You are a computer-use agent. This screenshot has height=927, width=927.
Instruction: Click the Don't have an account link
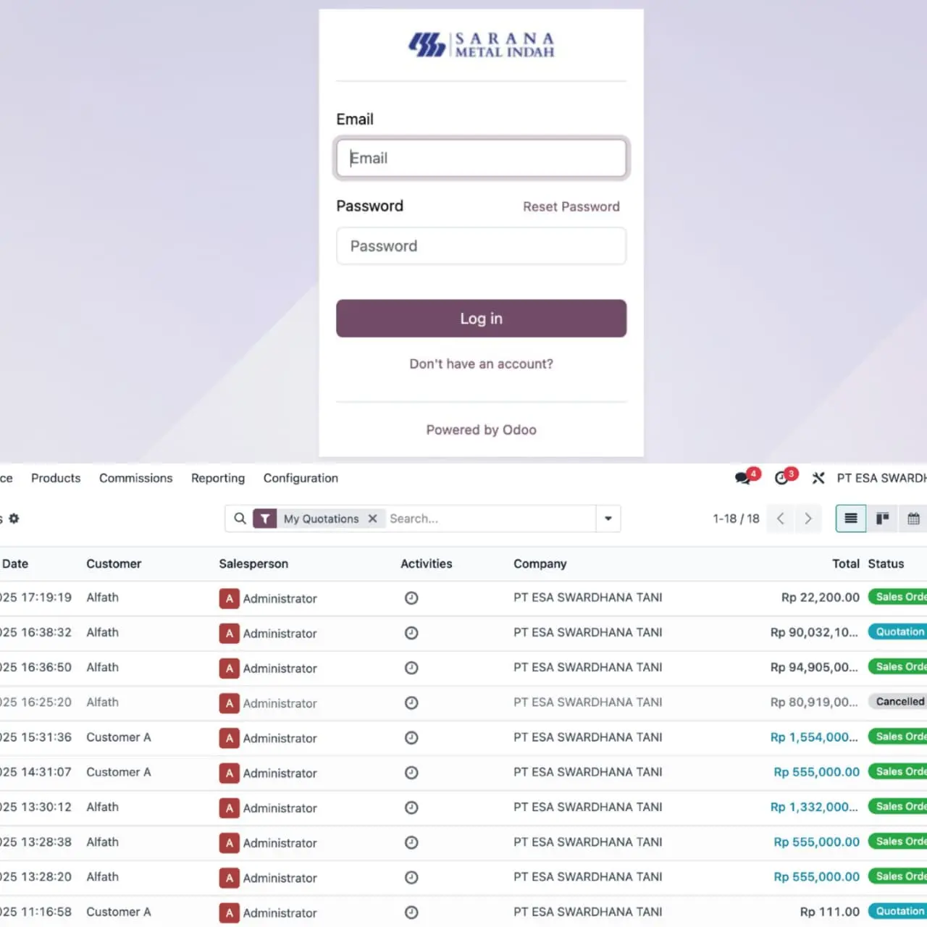(x=481, y=364)
